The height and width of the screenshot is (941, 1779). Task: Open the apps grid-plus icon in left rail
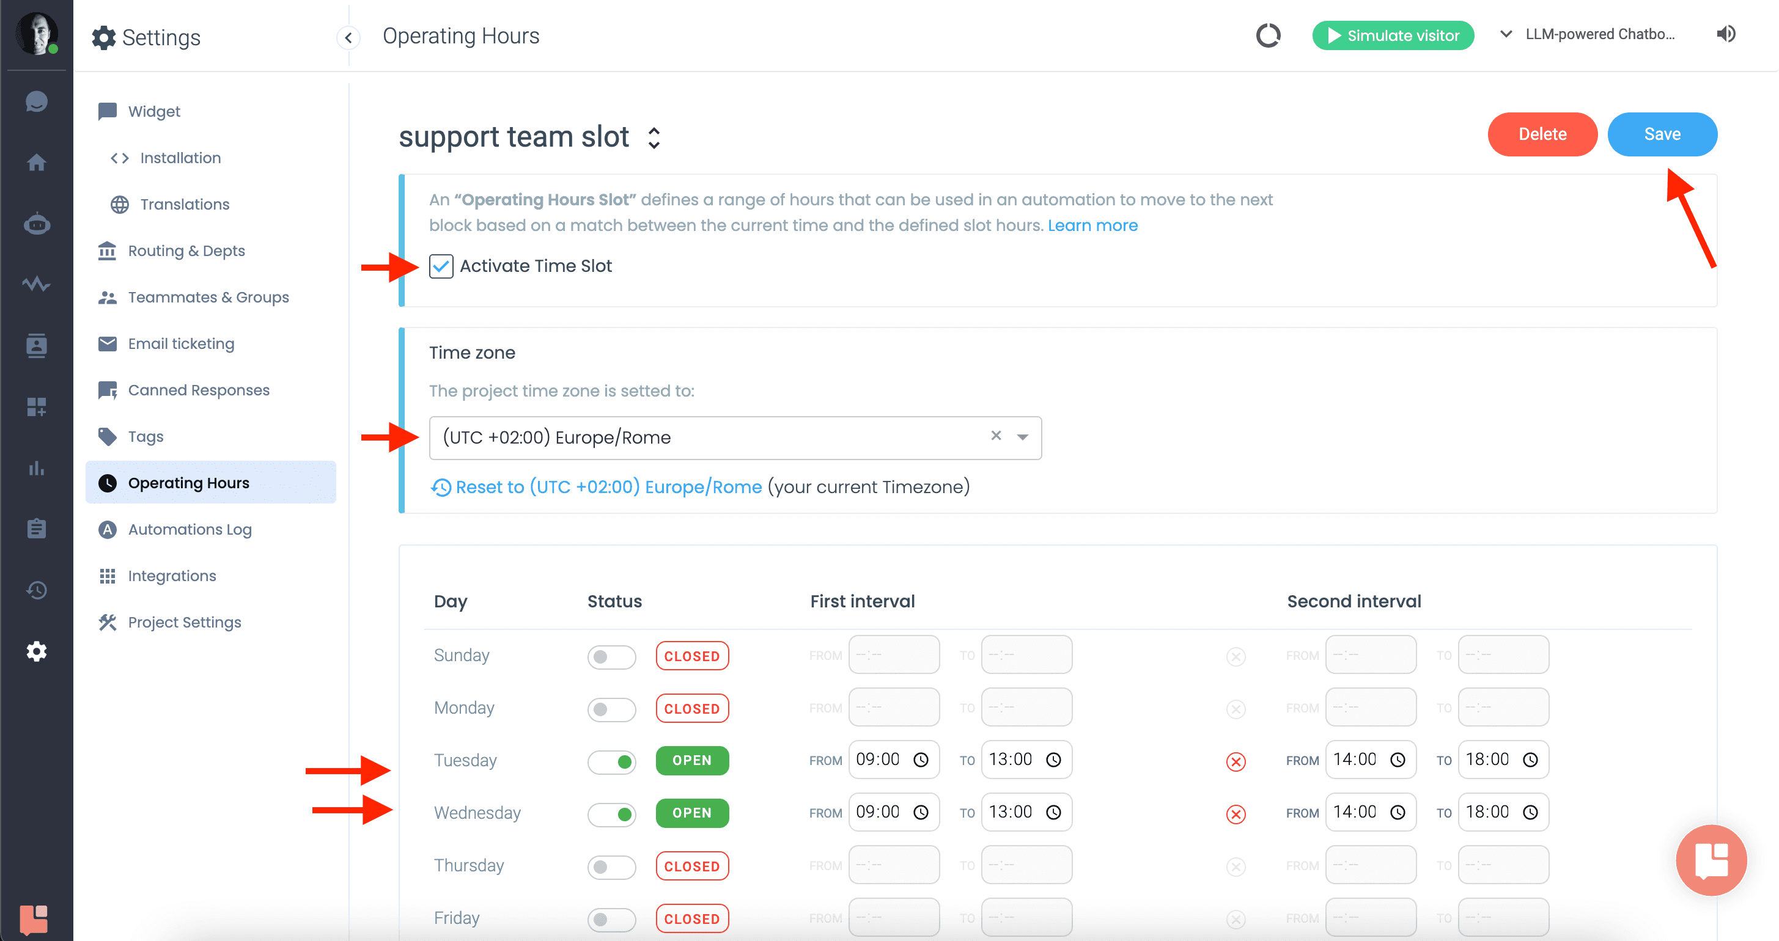click(37, 406)
